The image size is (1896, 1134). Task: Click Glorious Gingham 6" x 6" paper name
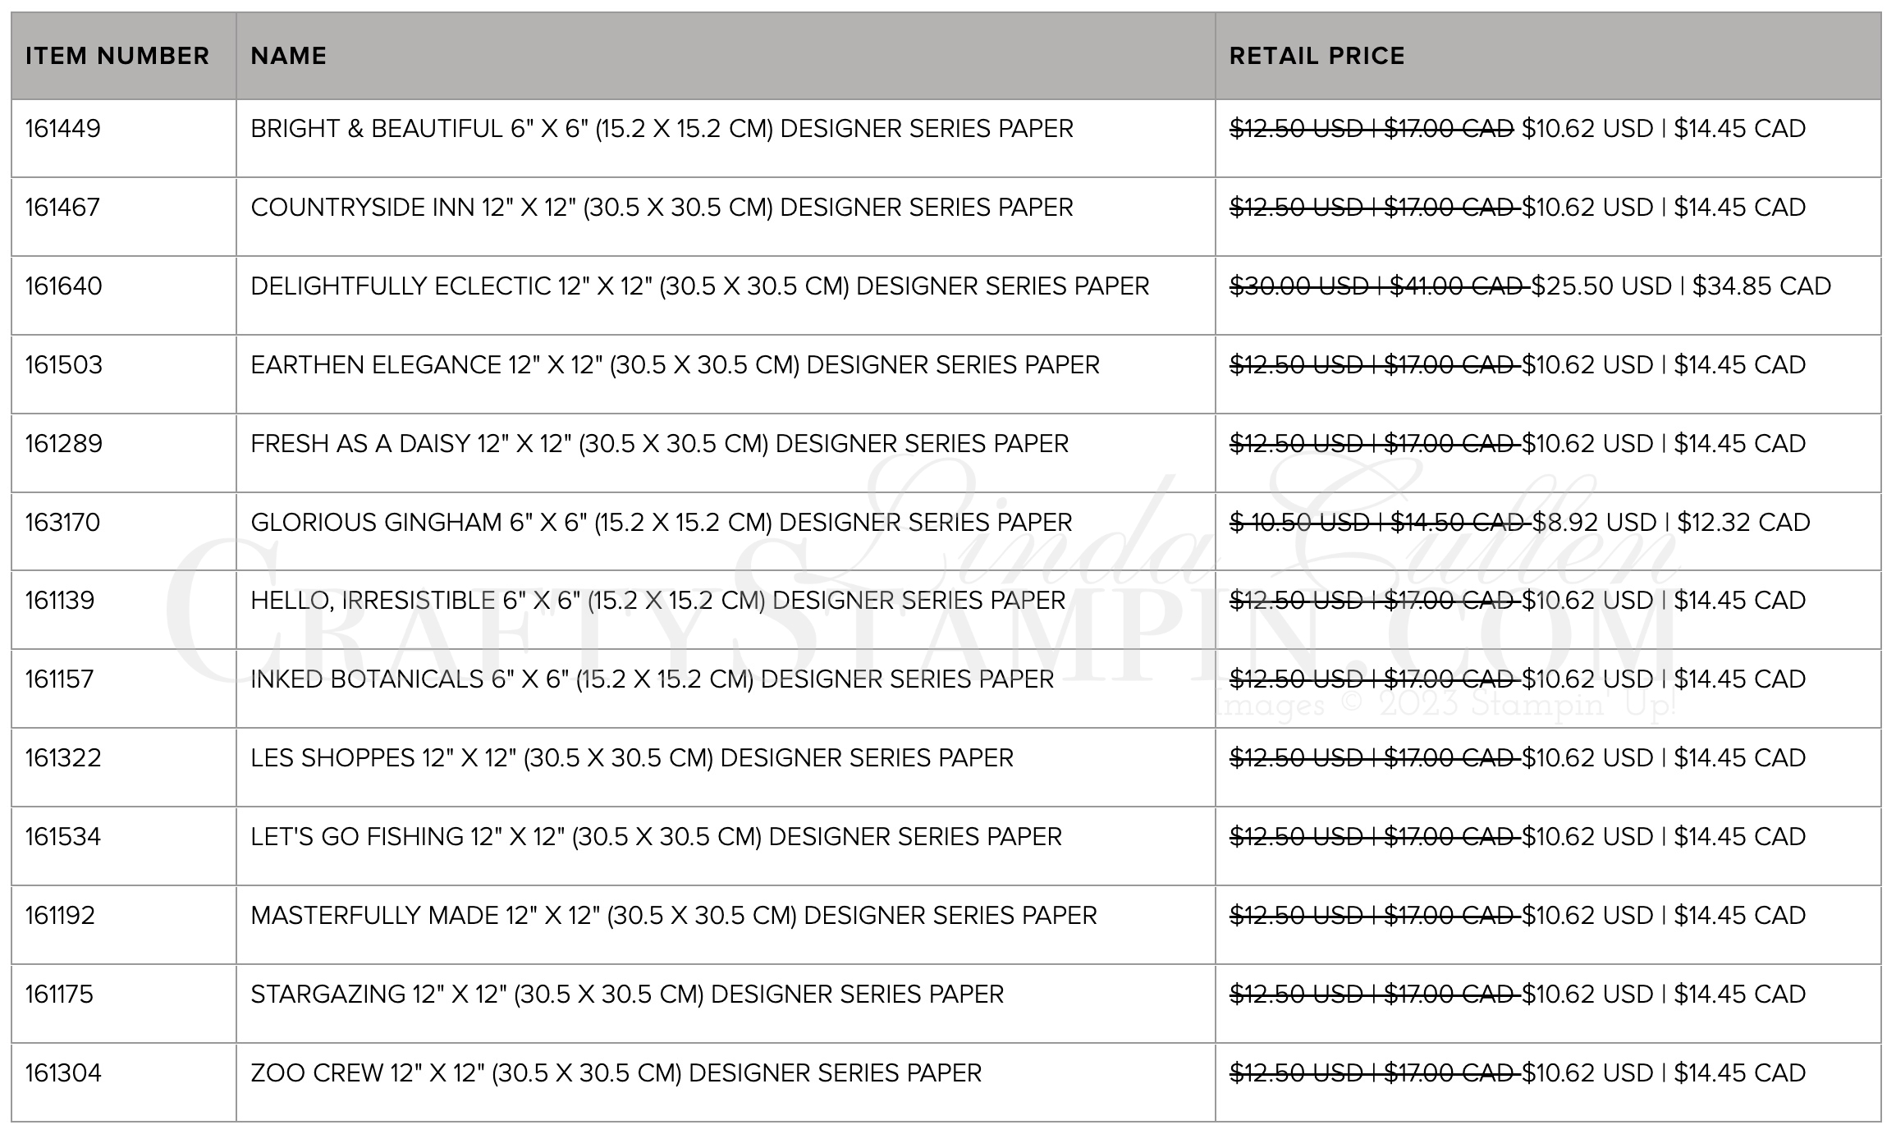(661, 523)
